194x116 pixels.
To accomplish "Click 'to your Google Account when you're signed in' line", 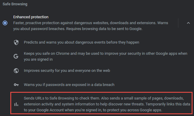I will [93, 110].
